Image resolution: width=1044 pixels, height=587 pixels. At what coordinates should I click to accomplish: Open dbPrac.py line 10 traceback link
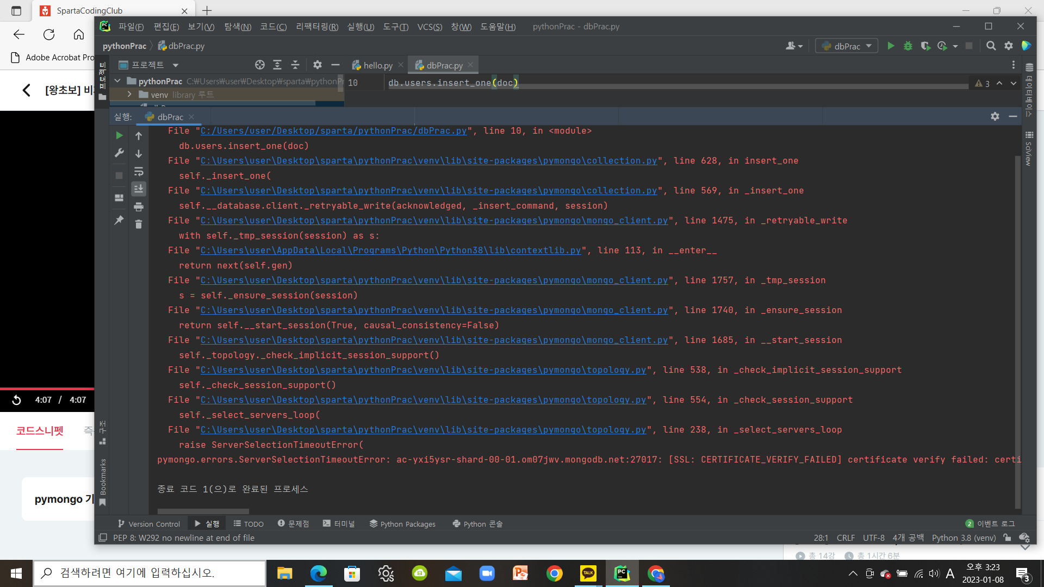[x=333, y=131]
